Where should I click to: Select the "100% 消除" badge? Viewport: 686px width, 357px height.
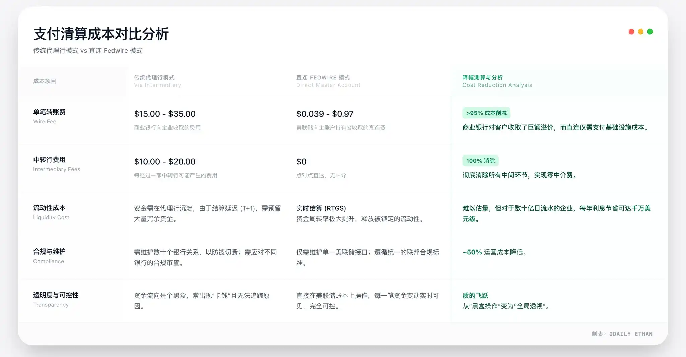point(481,161)
